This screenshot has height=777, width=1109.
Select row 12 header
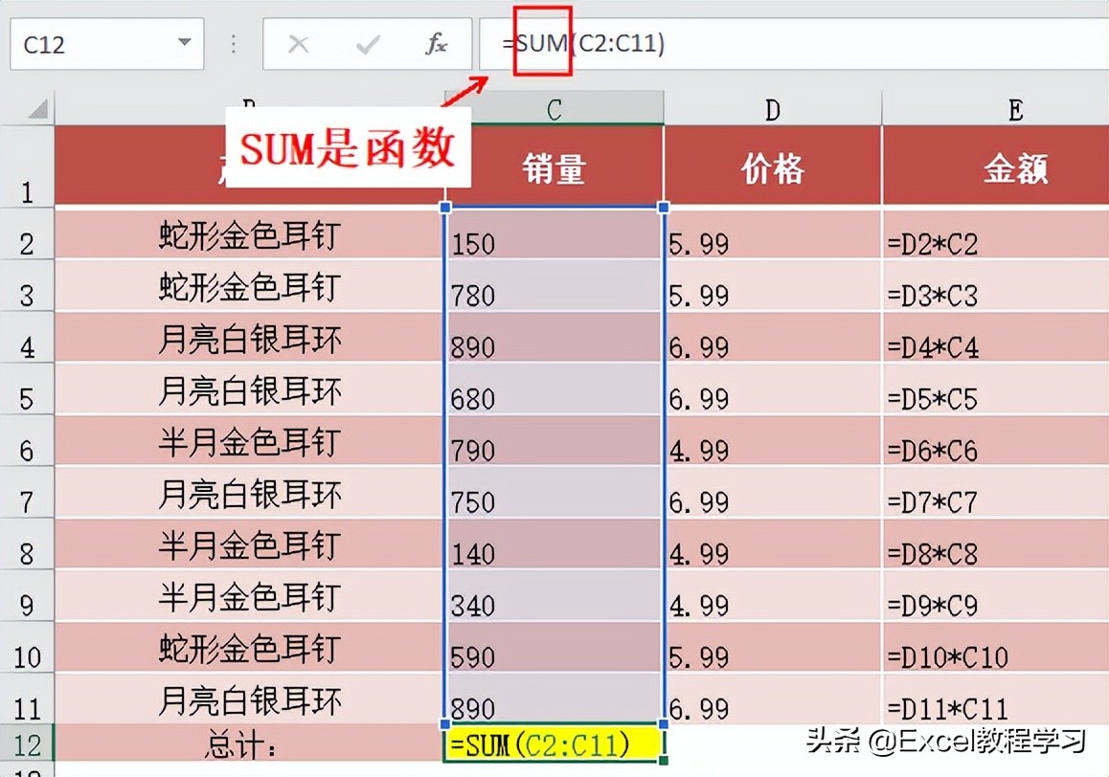[27, 743]
